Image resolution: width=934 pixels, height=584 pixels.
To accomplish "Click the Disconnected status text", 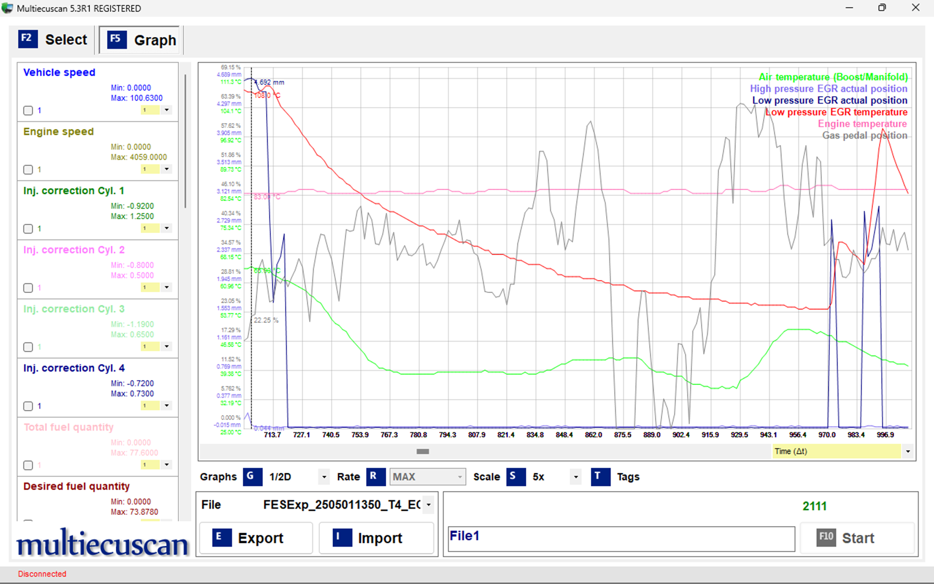I will pos(42,574).
